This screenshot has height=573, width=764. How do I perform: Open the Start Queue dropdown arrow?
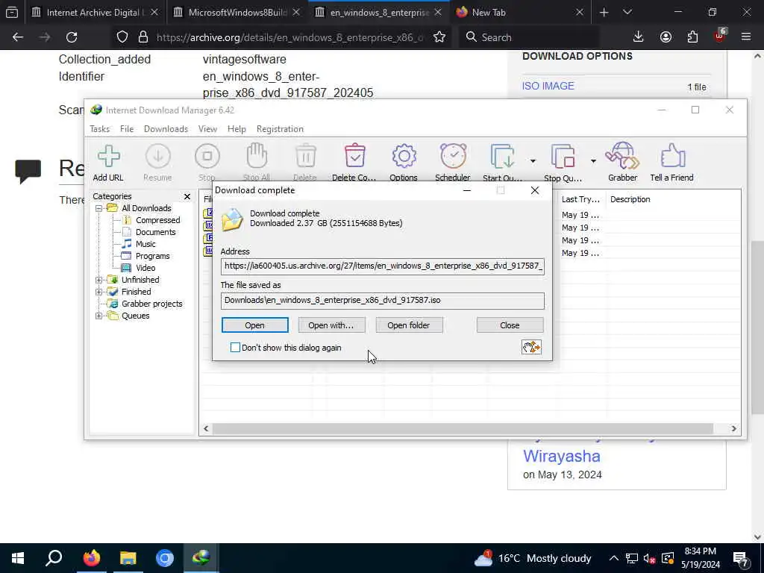tap(533, 161)
